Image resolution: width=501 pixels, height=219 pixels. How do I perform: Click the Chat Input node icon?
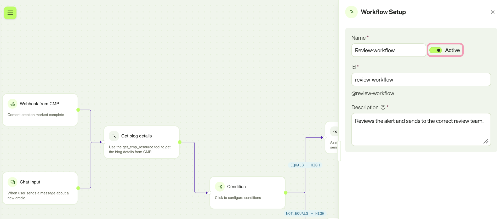13,182
